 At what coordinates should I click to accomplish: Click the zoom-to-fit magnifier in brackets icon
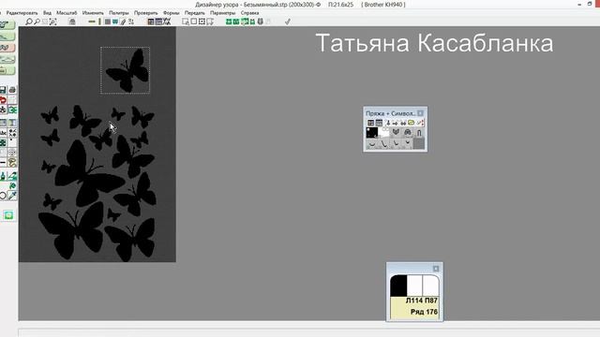point(53,22)
